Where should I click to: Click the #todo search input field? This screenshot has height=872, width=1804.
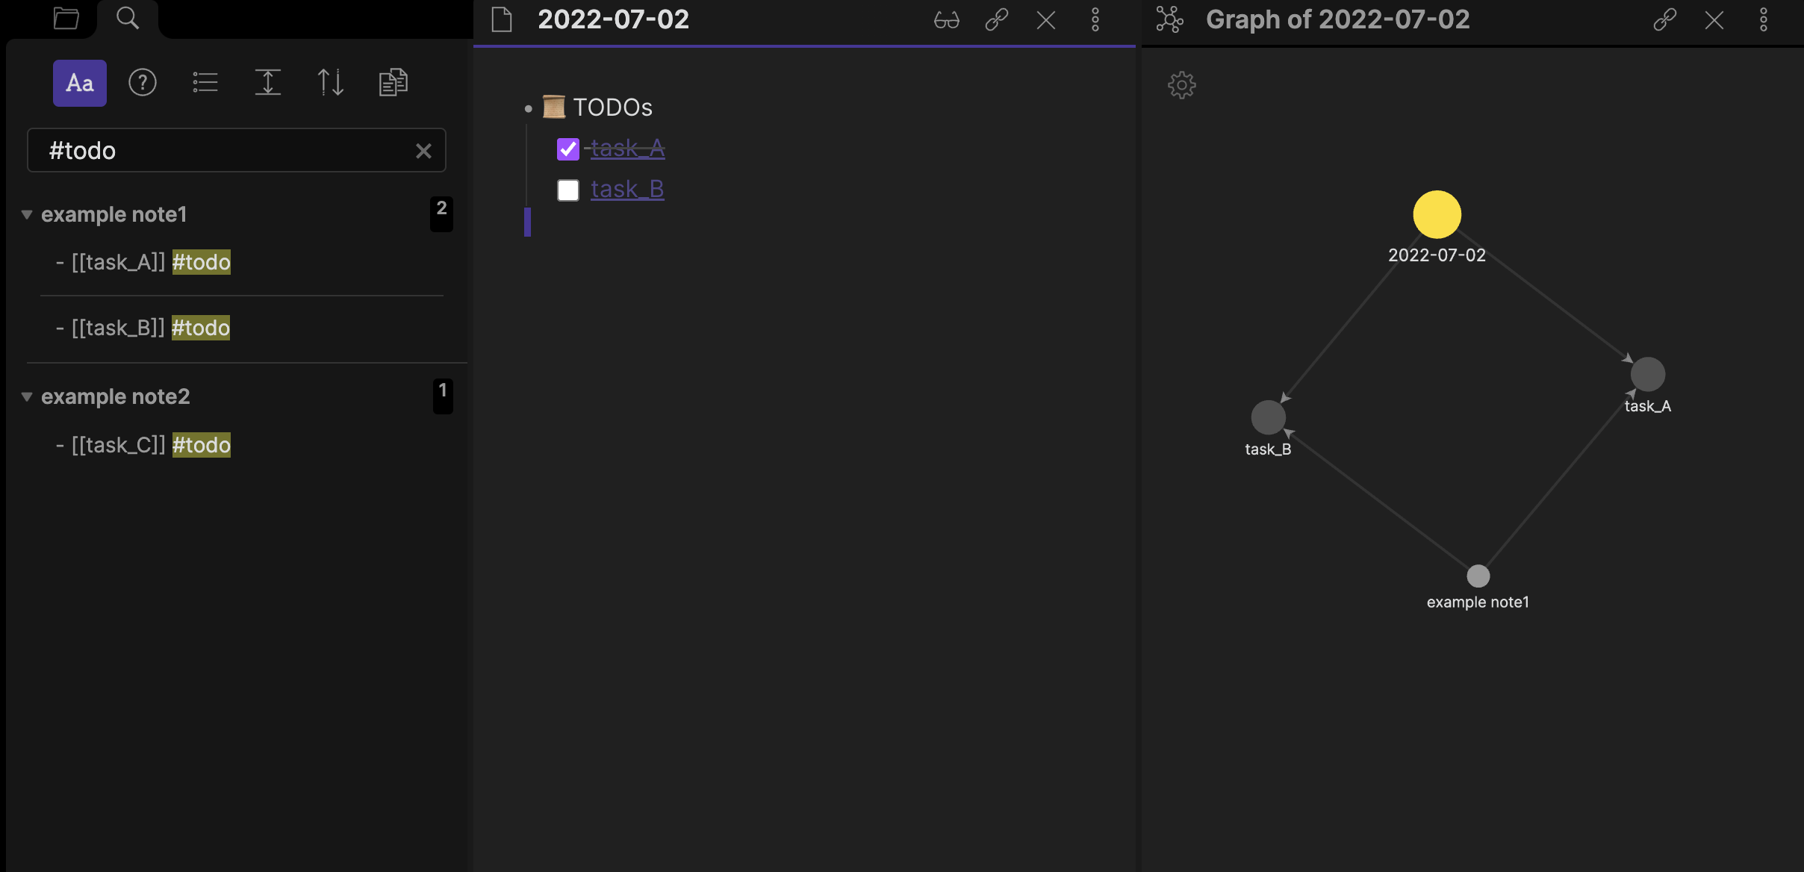click(x=224, y=151)
